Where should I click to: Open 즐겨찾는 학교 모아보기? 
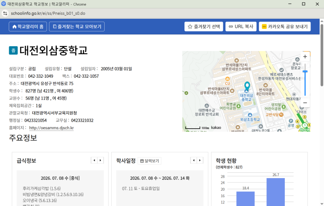pyautogui.click(x=77, y=27)
